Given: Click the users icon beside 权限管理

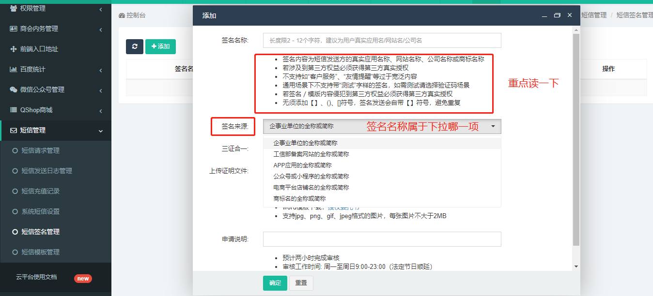Looking at the screenshot, I should click(x=13, y=8).
